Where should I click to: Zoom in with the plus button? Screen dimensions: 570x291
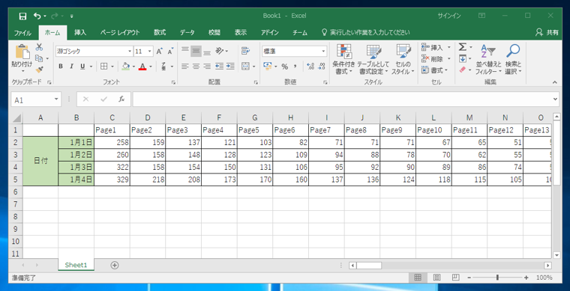(526, 278)
